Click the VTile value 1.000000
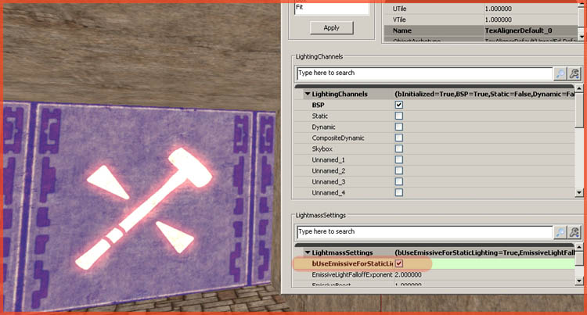Viewport: 587px width, 315px height. [x=499, y=20]
